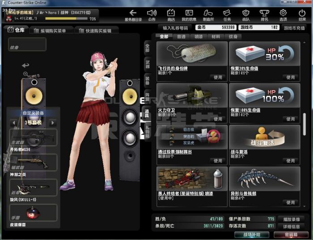Switch to the 编辑购买菜单 tab
Viewport: 313px width, 240px height.
(51, 31)
